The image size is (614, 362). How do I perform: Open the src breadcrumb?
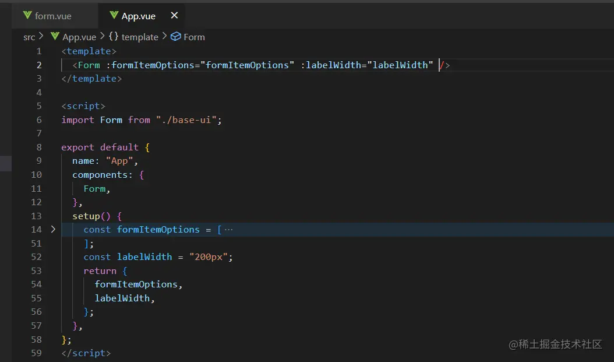[x=29, y=37]
